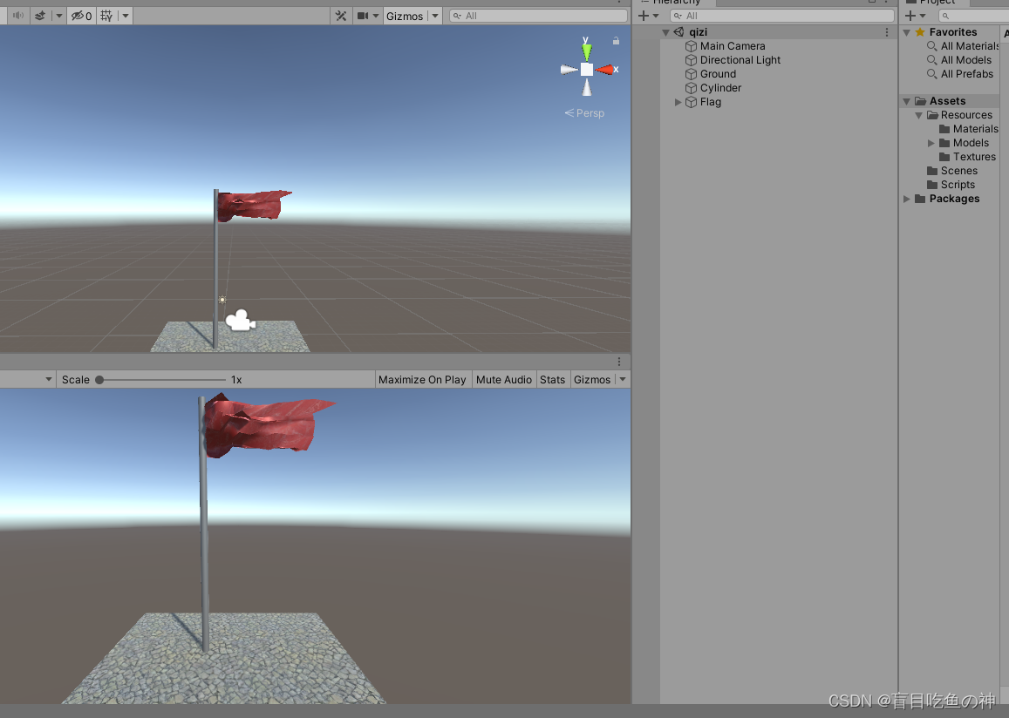The height and width of the screenshot is (718, 1009).
Task: Click the Maximize On Play button
Action: [x=423, y=379]
